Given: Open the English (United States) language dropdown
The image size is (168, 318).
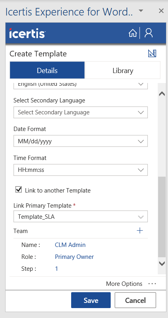Looking at the screenshot, I should 81,86.
